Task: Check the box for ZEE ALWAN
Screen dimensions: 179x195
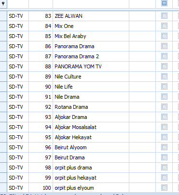Action: 164,16
